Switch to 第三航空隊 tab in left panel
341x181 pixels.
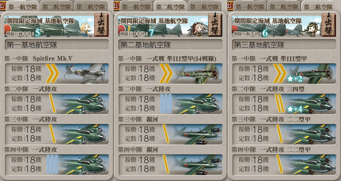(x=91, y=7)
